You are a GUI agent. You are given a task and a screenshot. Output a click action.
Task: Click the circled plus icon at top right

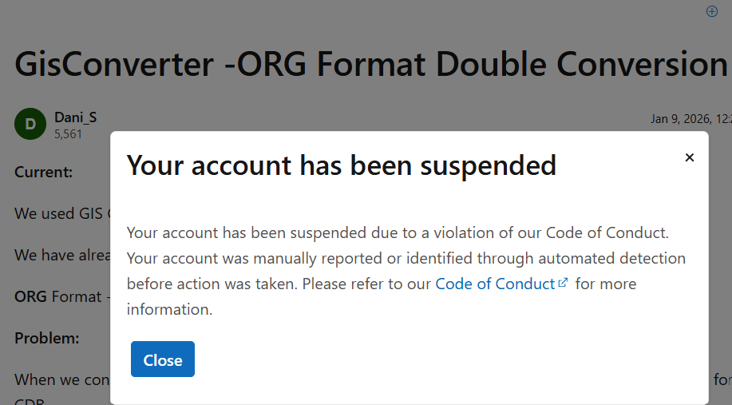[x=712, y=11]
